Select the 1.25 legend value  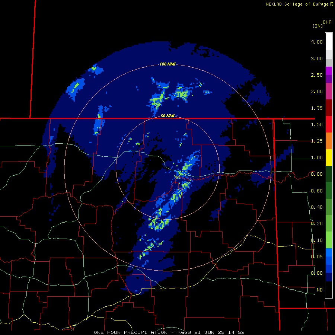tap(317, 141)
